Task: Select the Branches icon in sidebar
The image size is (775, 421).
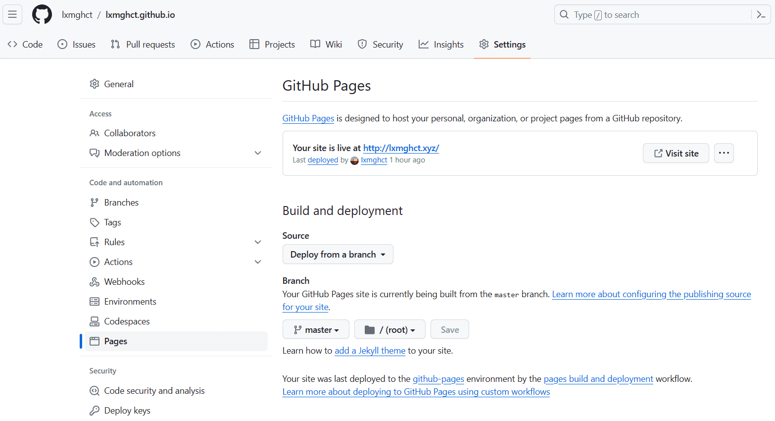Action: 94,202
